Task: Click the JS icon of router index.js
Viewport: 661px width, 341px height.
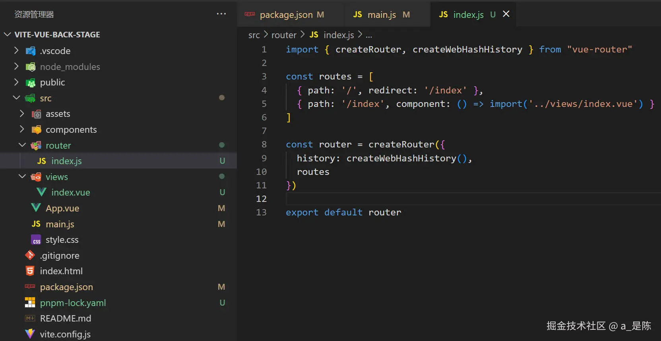Action: (42, 161)
